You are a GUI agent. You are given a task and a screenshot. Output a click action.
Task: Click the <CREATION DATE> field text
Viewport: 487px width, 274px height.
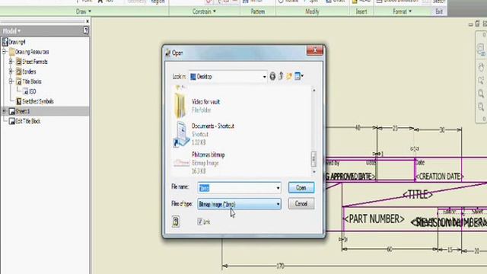tap(440, 177)
